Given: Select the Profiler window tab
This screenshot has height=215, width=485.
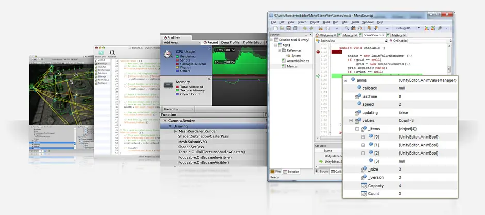Looking at the screenshot, I should click(x=176, y=38).
